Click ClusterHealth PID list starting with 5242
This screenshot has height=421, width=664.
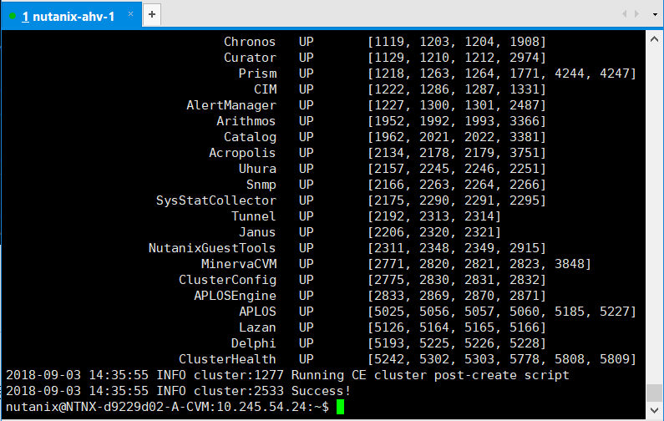(502, 359)
